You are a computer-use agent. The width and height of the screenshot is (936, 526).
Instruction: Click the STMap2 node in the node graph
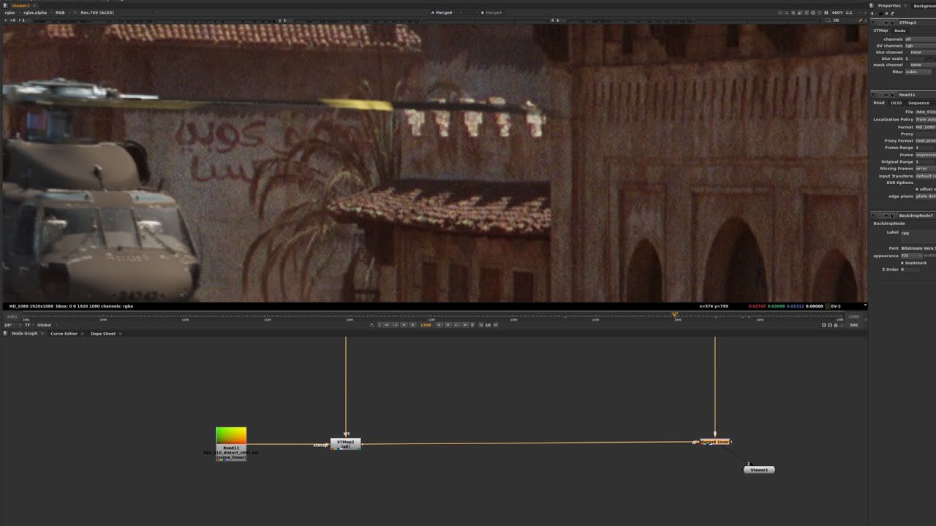tap(346, 443)
